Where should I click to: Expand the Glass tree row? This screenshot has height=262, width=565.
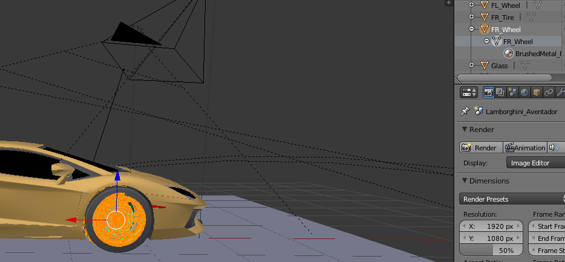(471, 65)
